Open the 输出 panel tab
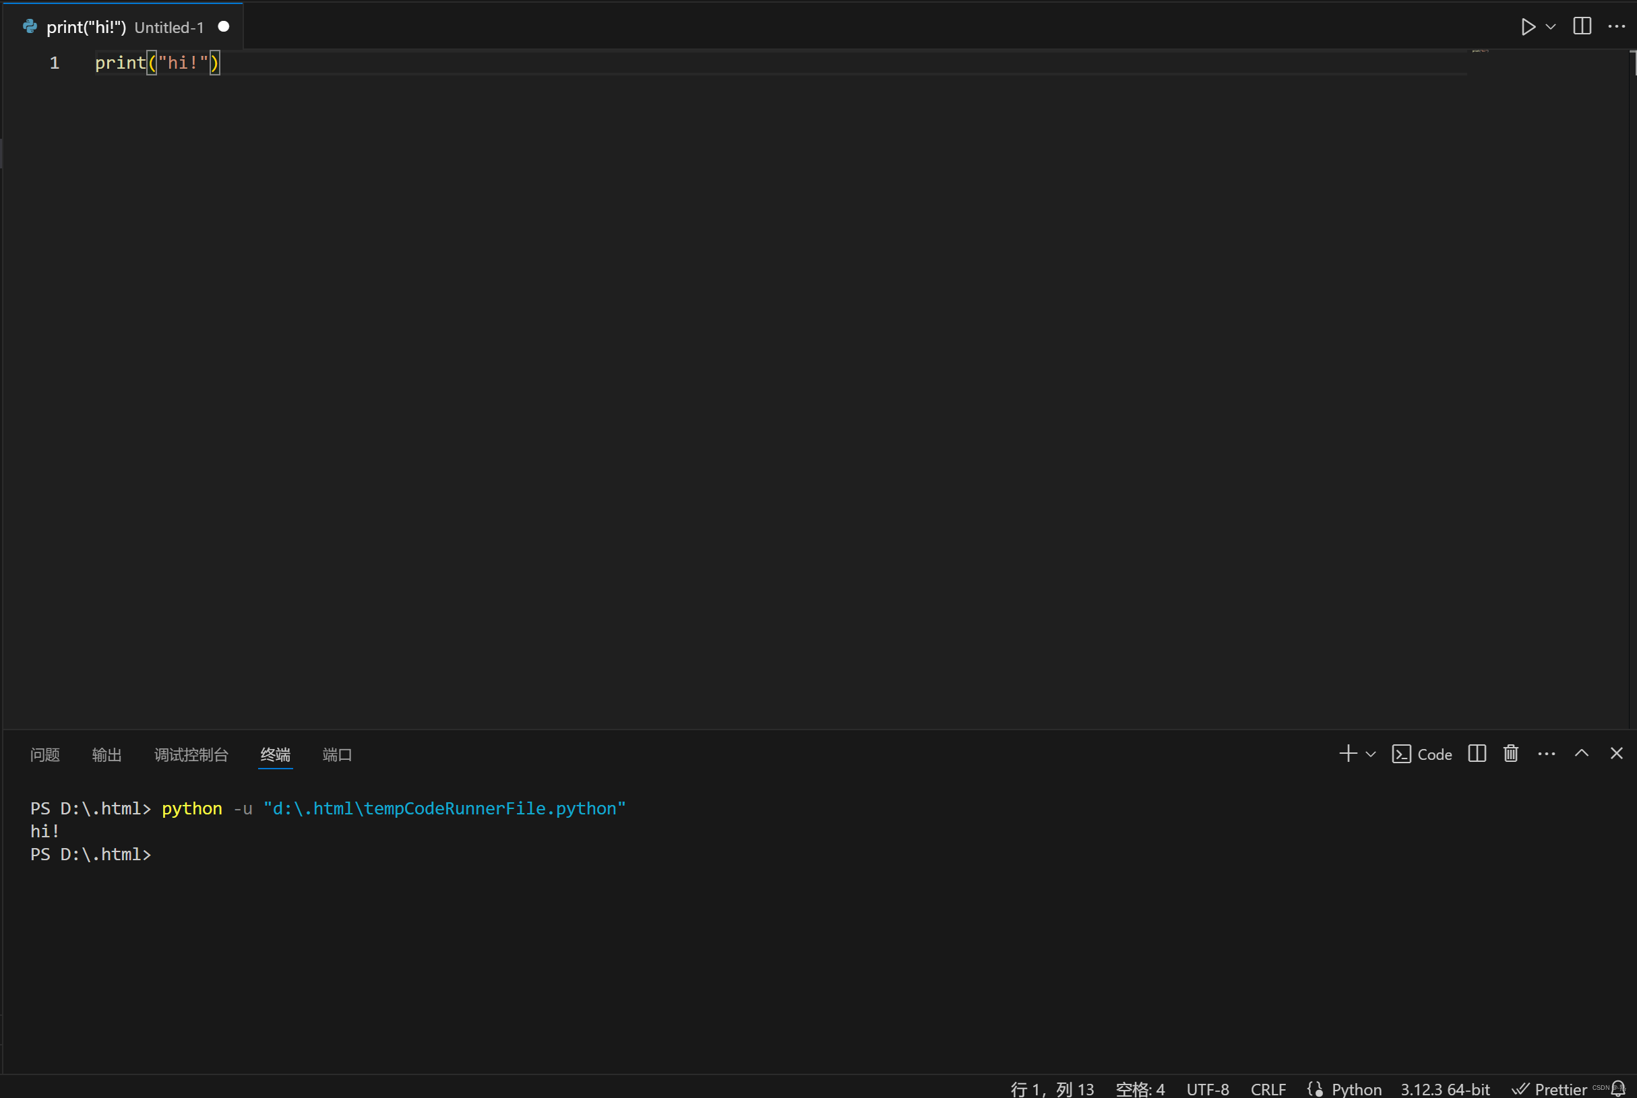Screen dimensions: 1637x1098 pyautogui.click(x=106, y=754)
